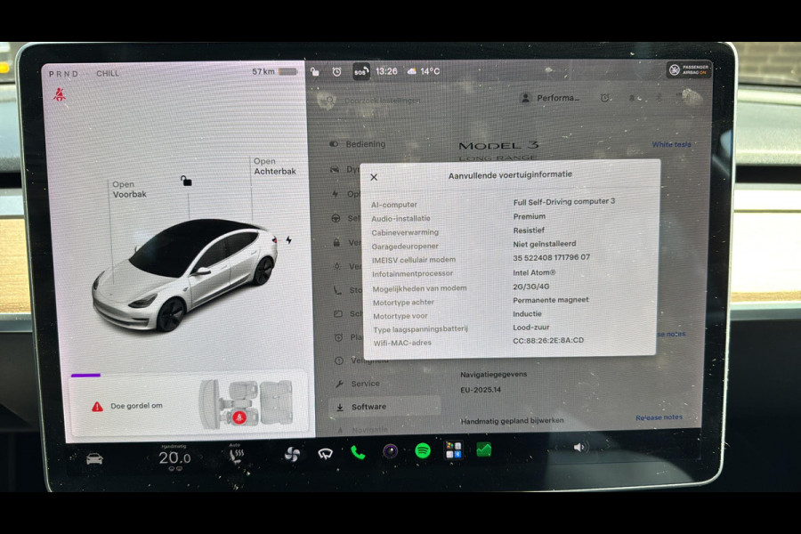Open the app launcher grid icon
The width and height of the screenshot is (801, 534).
point(454,450)
